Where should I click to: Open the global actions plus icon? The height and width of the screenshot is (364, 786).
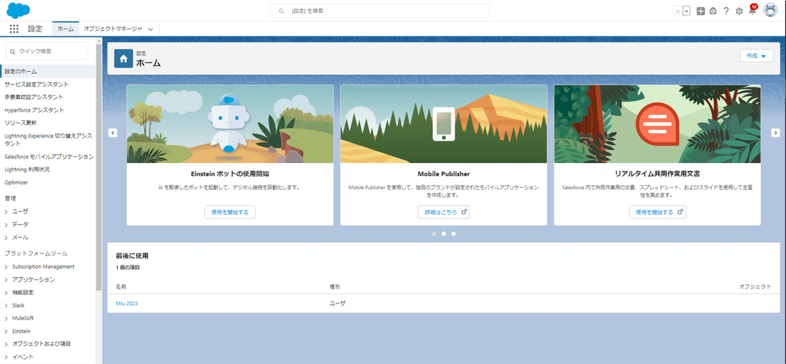tap(701, 11)
